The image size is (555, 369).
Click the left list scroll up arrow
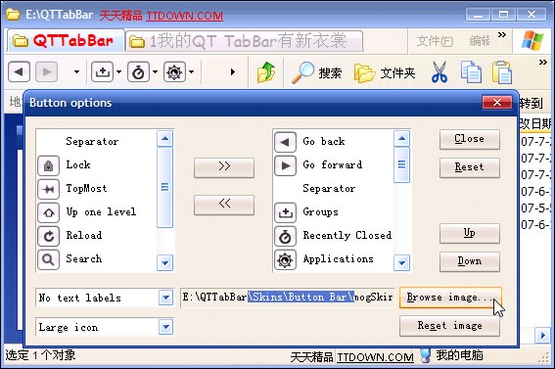[x=165, y=139]
